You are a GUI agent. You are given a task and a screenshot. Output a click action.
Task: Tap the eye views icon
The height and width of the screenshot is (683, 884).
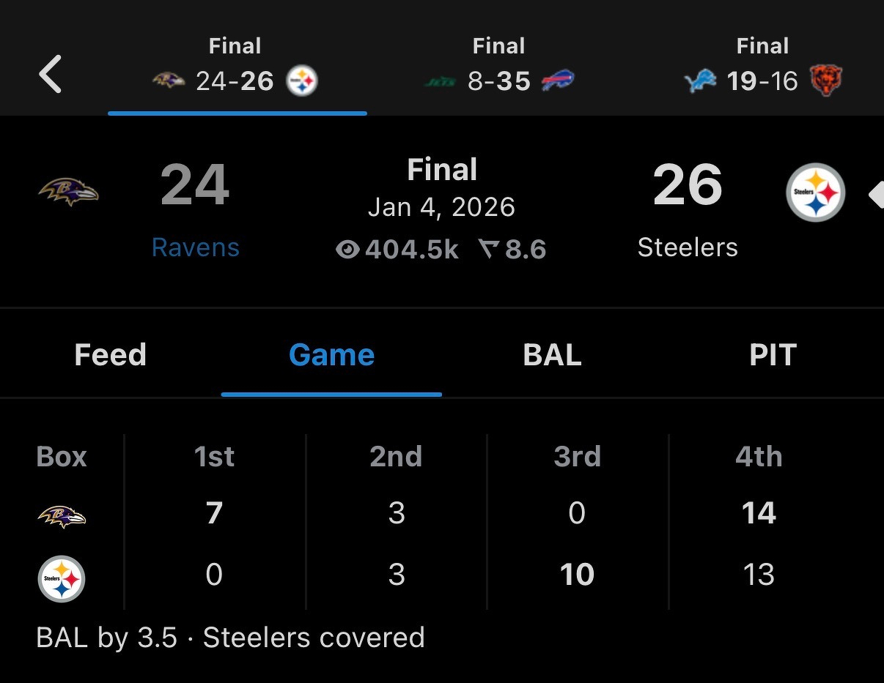[347, 250]
